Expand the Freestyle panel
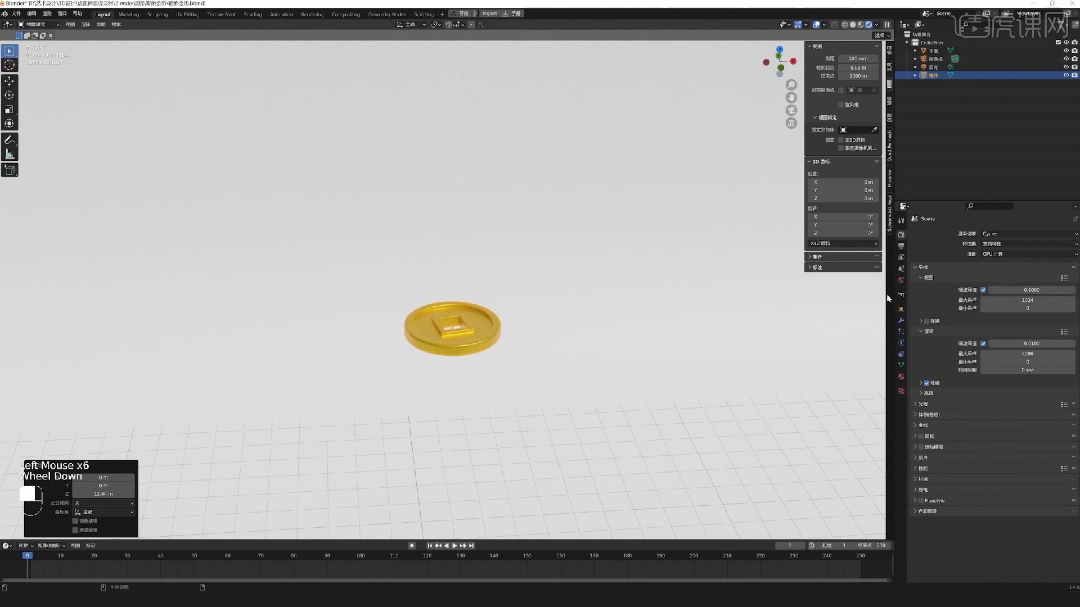 tap(915, 501)
